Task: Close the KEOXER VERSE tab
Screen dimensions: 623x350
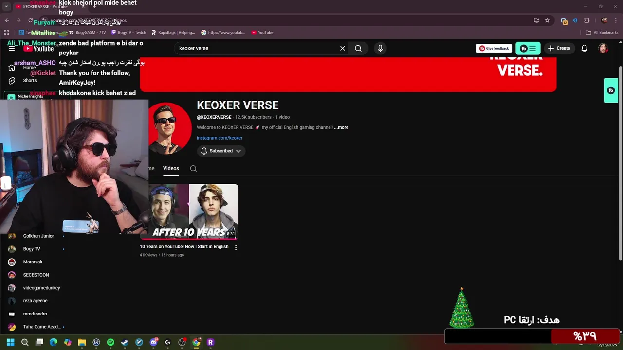Action: click(x=83, y=7)
